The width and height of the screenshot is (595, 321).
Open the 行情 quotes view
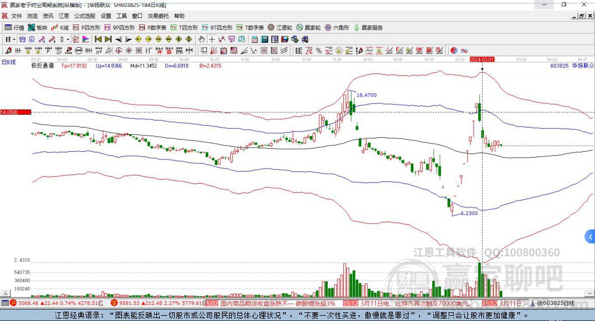(x=15, y=28)
